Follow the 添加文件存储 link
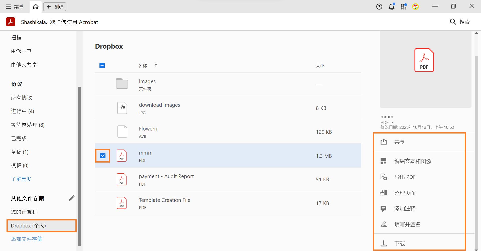 (x=27, y=239)
